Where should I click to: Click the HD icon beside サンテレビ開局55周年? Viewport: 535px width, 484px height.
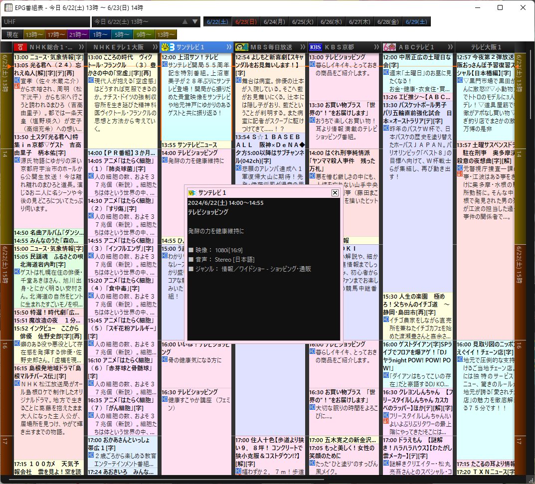coord(165,64)
